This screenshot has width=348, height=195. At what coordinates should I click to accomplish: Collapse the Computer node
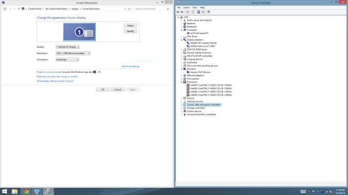(x=181, y=30)
